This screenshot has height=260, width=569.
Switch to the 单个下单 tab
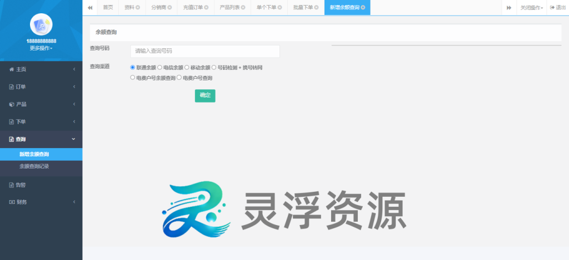point(266,8)
